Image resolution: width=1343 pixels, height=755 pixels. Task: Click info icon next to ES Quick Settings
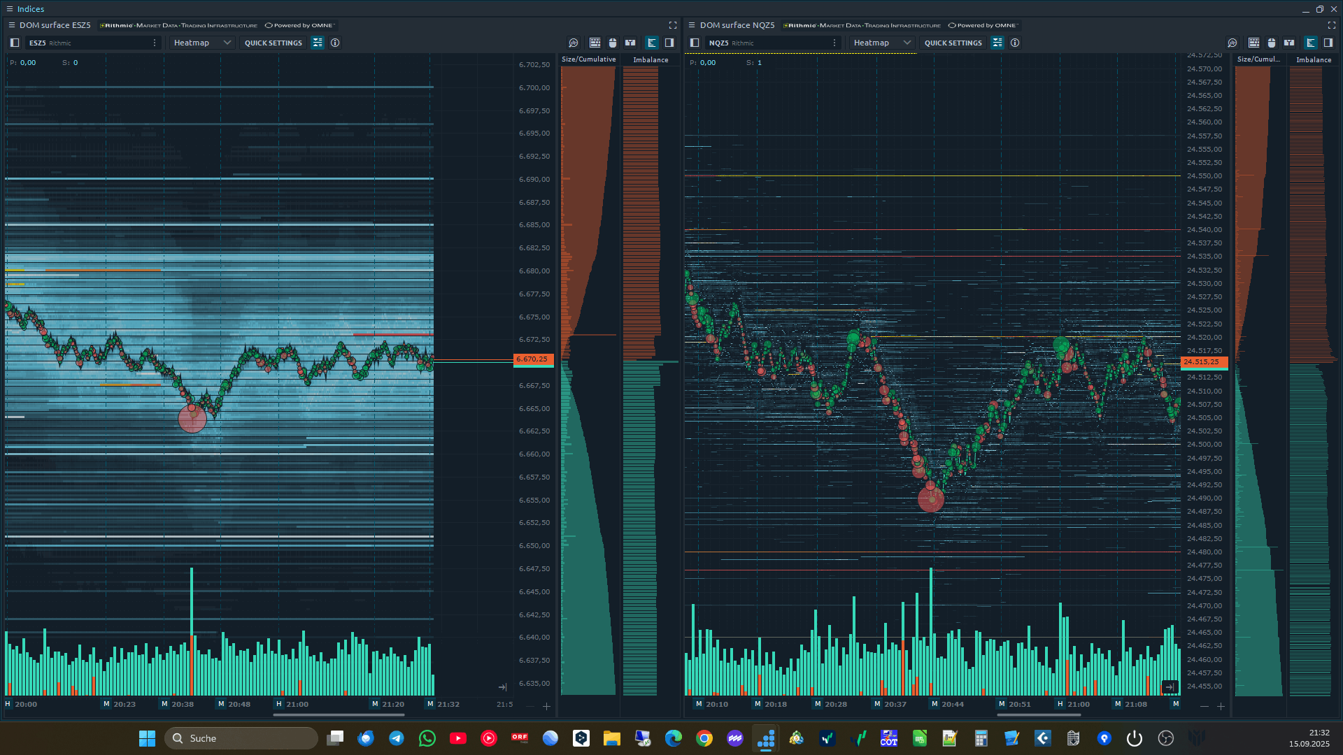(x=335, y=43)
